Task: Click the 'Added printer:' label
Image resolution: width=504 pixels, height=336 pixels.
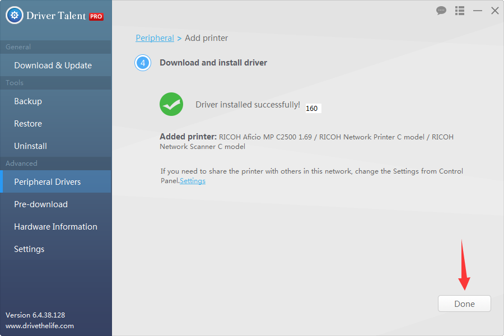Action: click(188, 137)
